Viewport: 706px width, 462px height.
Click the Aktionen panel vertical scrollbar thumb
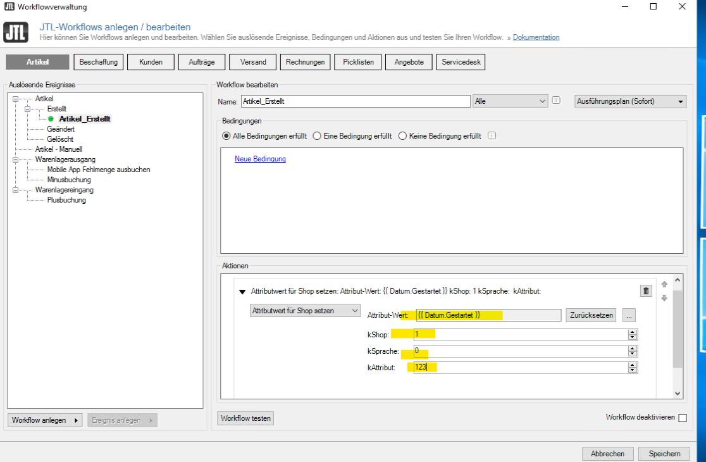pyautogui.click(x=678, y=328)
